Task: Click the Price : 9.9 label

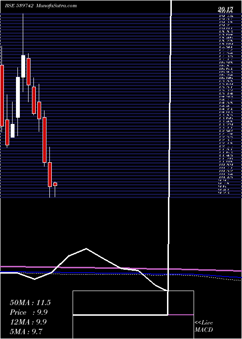Action: click(29, 312)
